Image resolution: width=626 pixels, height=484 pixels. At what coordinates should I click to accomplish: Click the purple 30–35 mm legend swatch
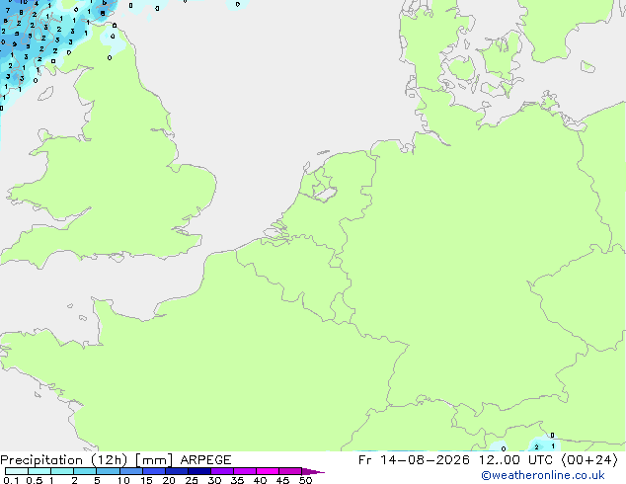click(222, 471)
